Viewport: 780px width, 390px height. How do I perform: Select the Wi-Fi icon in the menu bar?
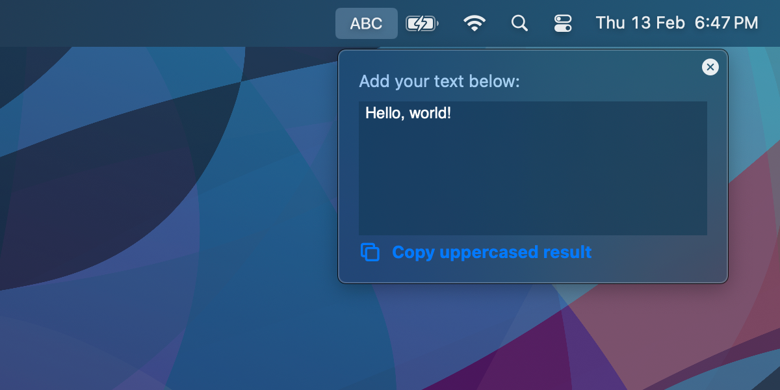coord(475,23)
